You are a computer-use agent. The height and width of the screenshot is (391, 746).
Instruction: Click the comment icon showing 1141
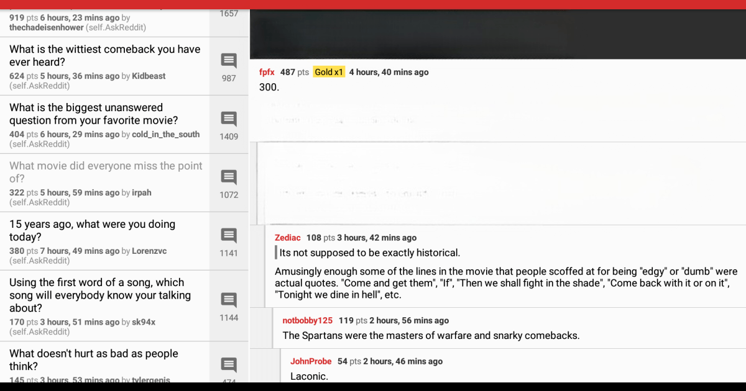pyautogui.click(x=228, y=235)
